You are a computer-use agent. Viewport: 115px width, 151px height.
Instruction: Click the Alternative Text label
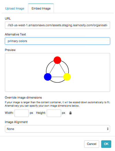(15, 34)
